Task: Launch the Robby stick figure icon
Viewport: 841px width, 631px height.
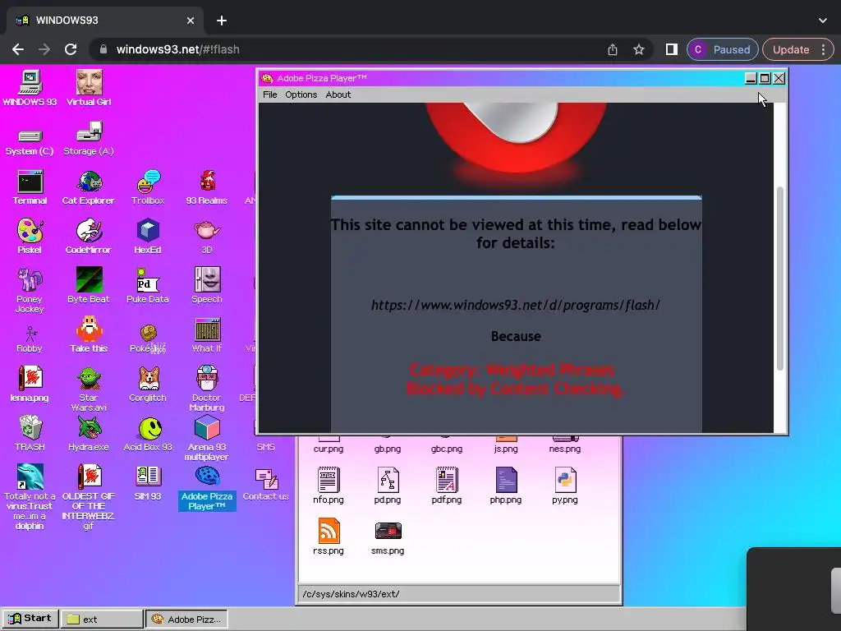Action: pos(30,338)
